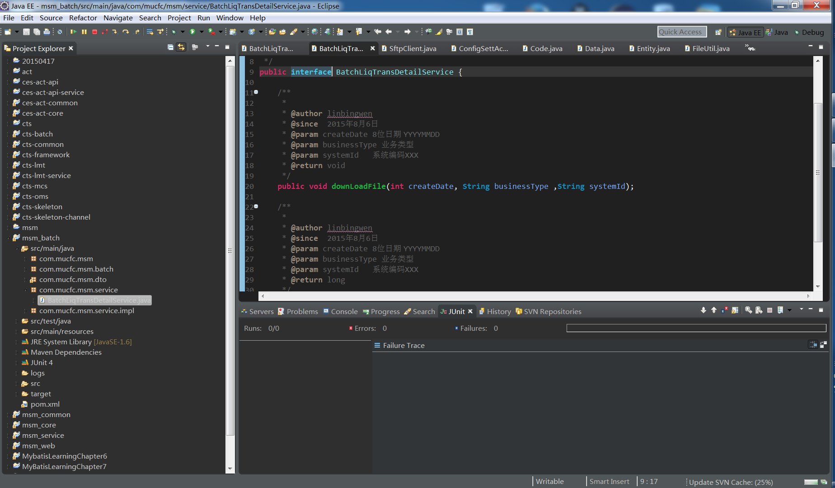Toggle JUnit Show Failures Only icon
The height and width of the screenshot is (488, 835).
[724, 310]
